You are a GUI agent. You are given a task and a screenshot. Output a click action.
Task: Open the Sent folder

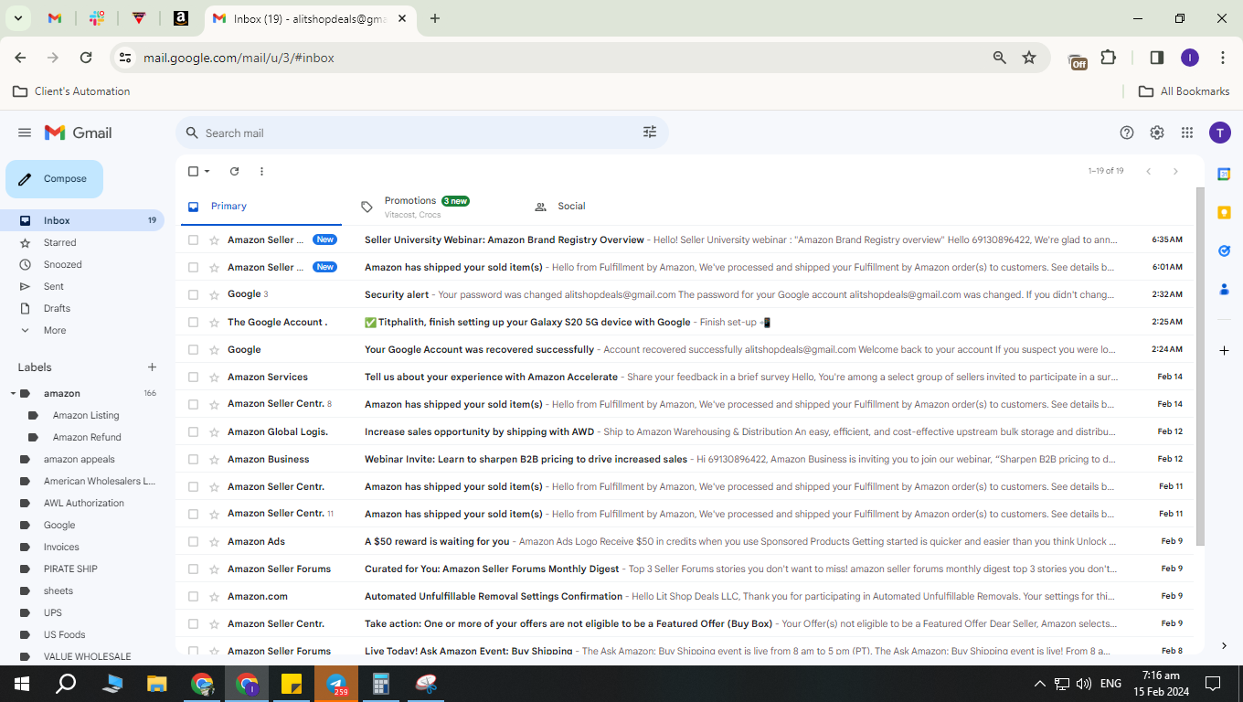[82, 286]
